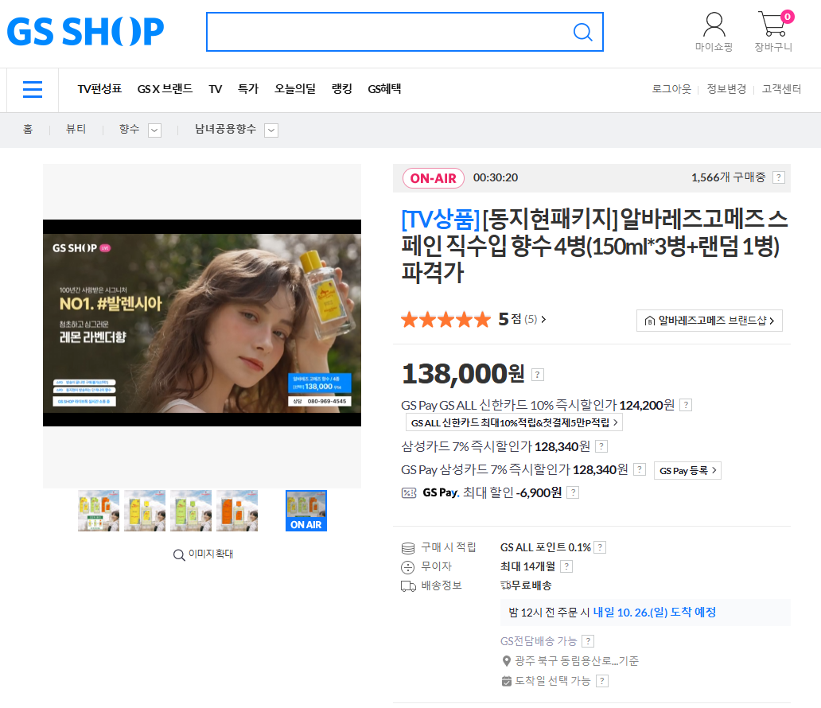Click the search magnifier icon

[x=583, y=32]
